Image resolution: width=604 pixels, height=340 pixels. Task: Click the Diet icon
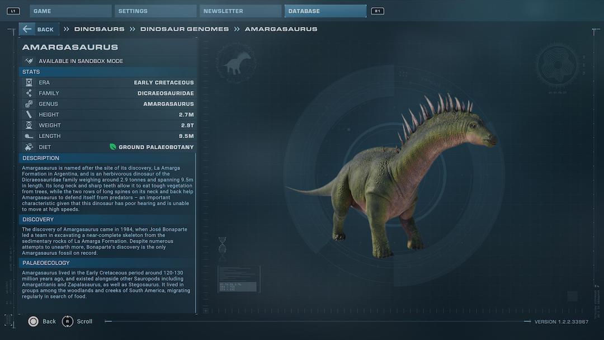click(x=29, y=147)
